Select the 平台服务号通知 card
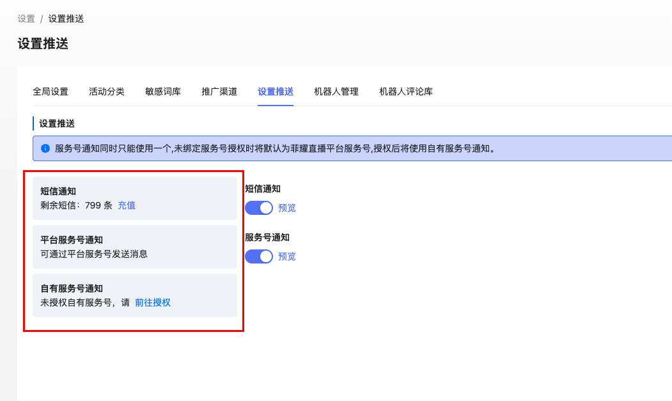Screen dimensions: 672x401 point(135,247)
